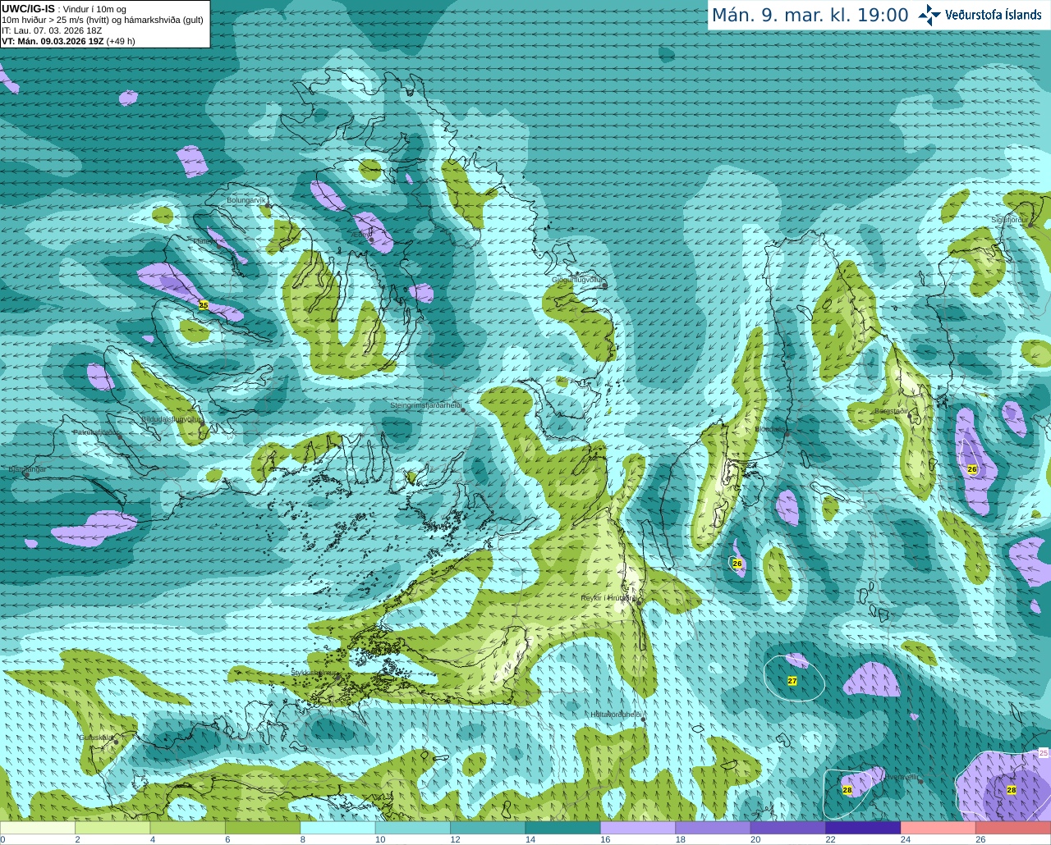The width and height of the screenshot is (1051, 845).
Task: Click the legend tick label 8
Action: (x=302, y=839)
